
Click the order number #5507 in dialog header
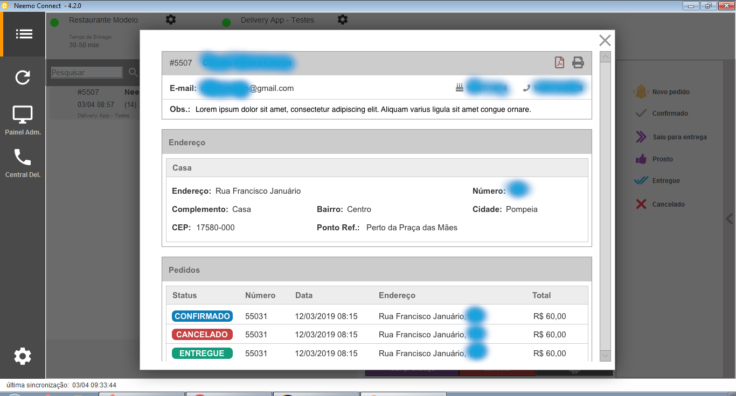[180, 63]
